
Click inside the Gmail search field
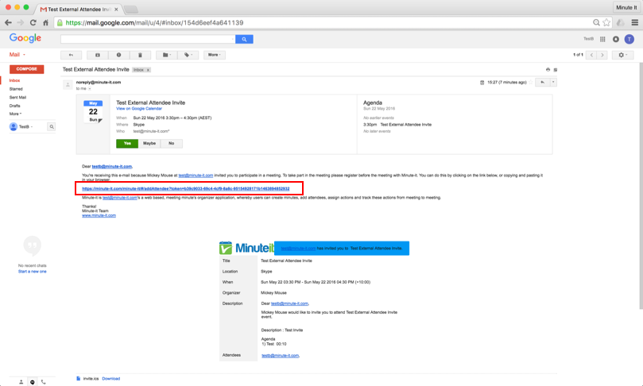coord(148,39)
